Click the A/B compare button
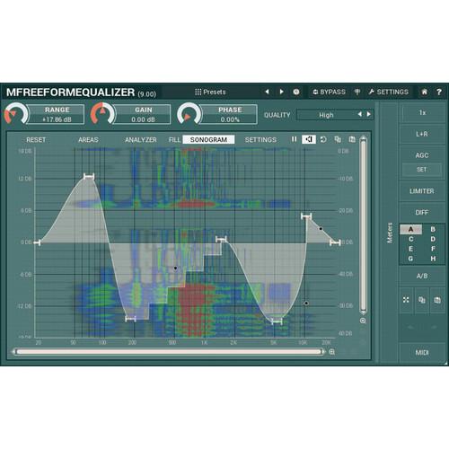The image size is (449, 449). pyautogui.click(x=422, y=276)
